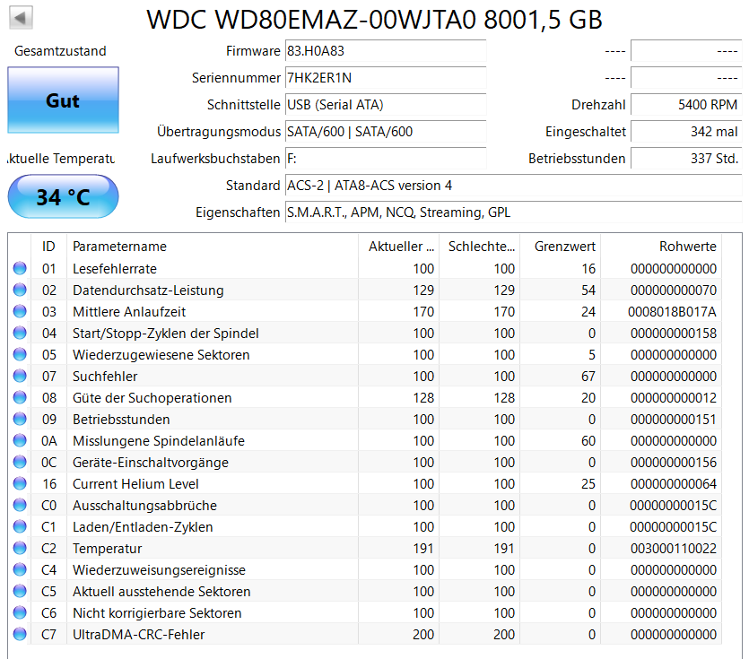The height and width of the screenshot is (659, 749).
Task: Click the Drehzahl field 5400 RPM
Action: [686, 105]
